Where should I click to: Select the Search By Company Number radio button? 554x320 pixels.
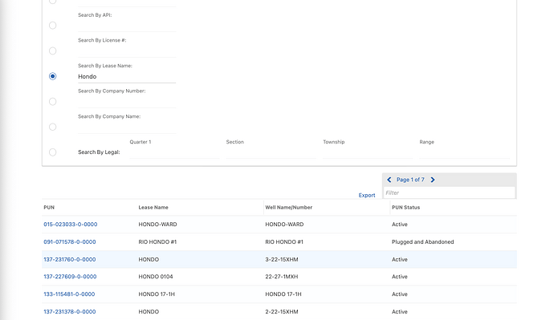[53, 102]
